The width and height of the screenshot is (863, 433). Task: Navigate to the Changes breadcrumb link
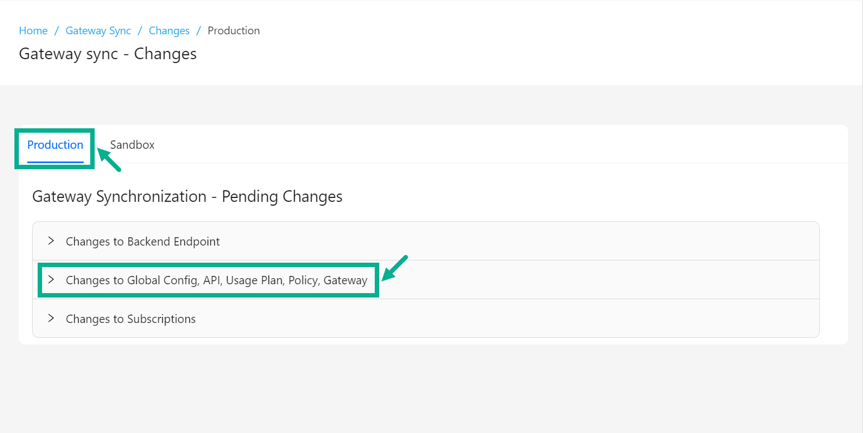pos(169,31)
